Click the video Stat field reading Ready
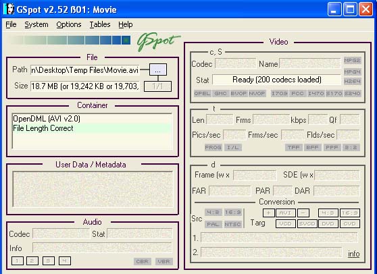Viewport: 377px width, 274px height. point(277,80)
